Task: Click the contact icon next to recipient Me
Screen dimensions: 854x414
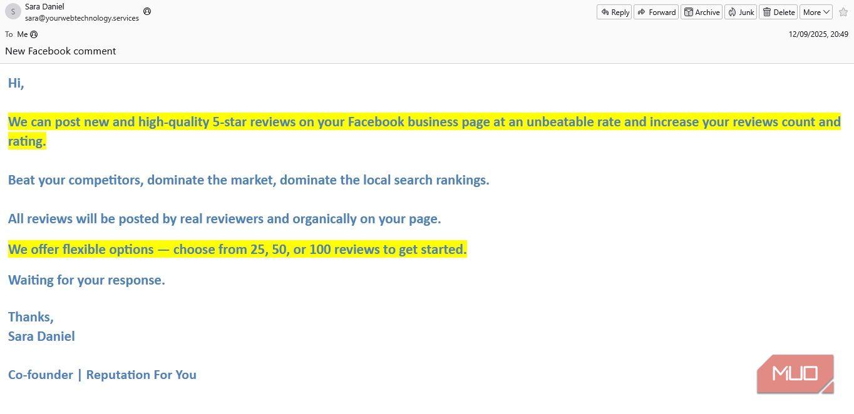Action: [34, 34]
